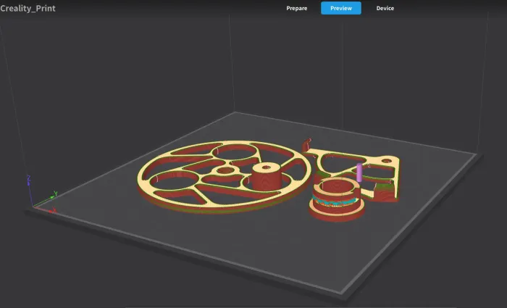Click the XYZ axis indicator
Viewport: 507px width, 308px height.
pyautogui.click(x=42, y=195)
